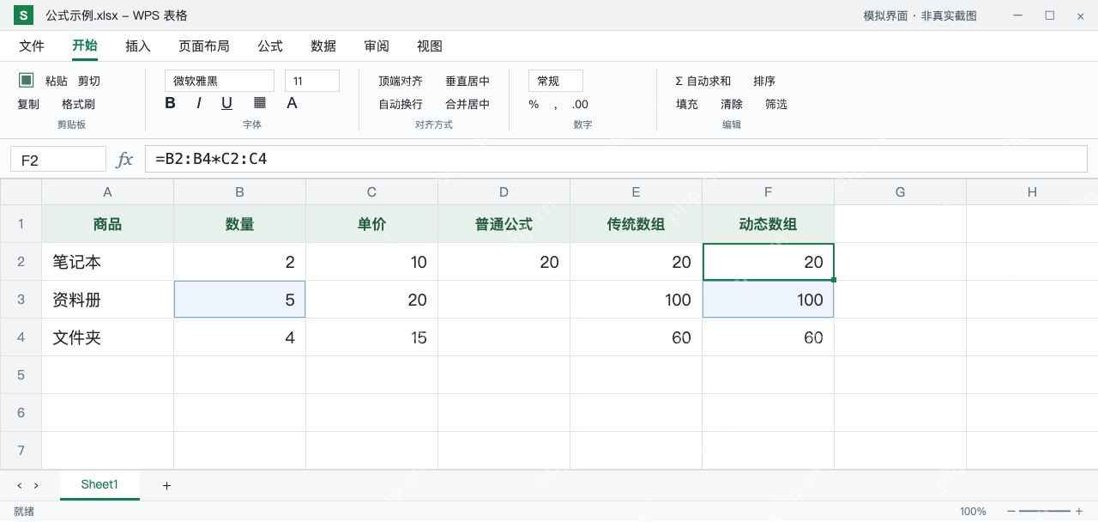Select cell C4 containing 15
1098x522 pixels.
coord(372,337)
